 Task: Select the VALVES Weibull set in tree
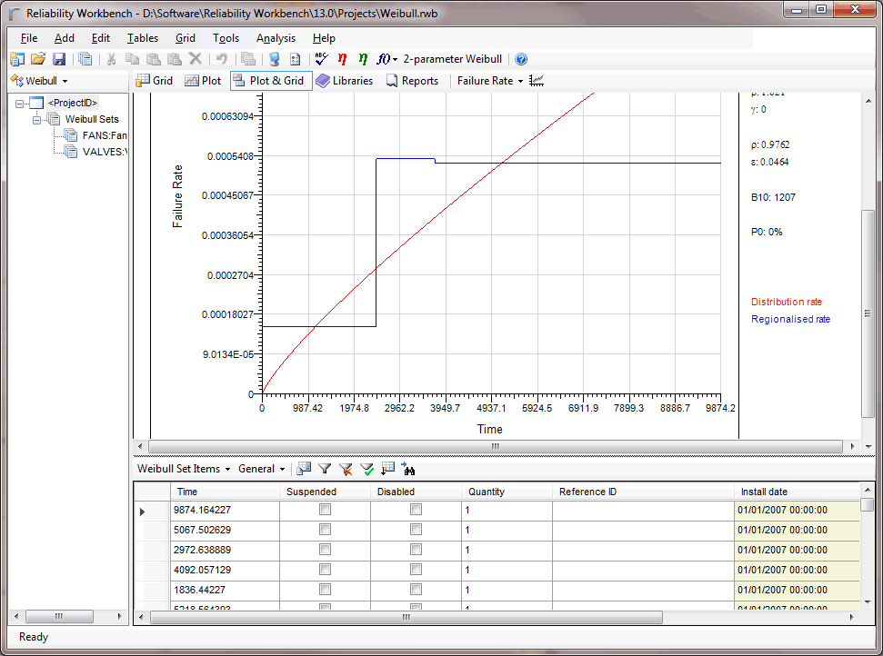pos(103,152)
